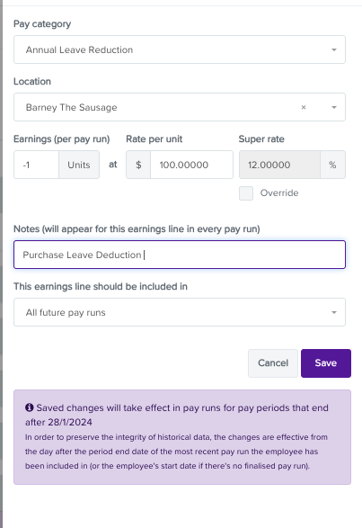Clear the Barney The Sausage location selection
Screen dimensions: 362x528
[303, 107]
